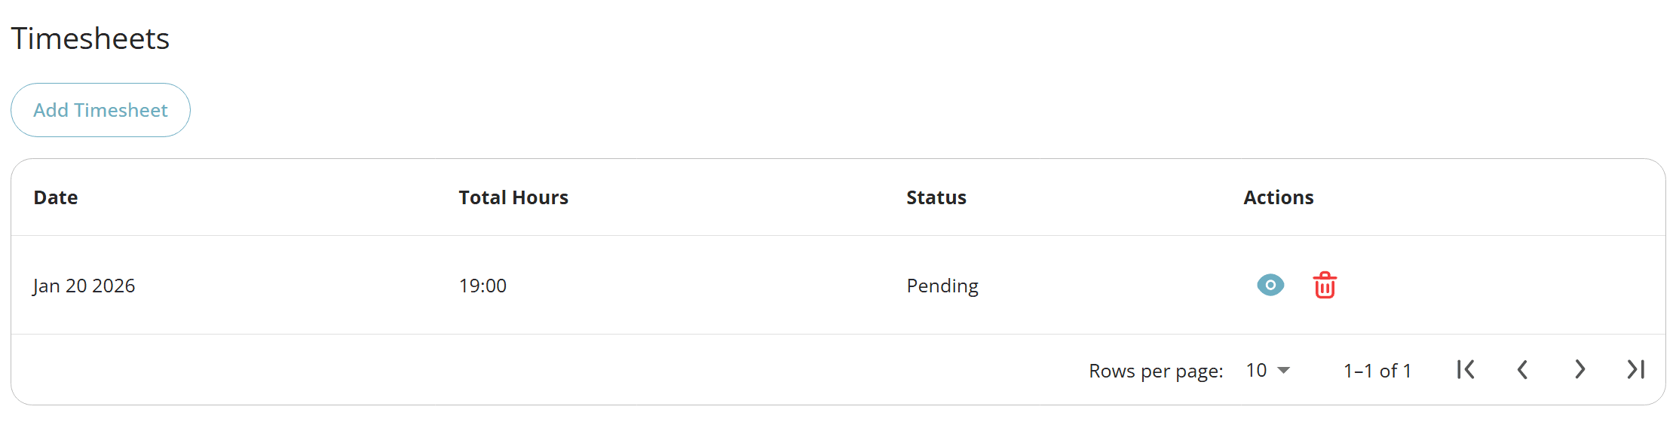Click the Actions column header
The height and width of the screenshot is (431, 1679).
[x=1279, y=197]
